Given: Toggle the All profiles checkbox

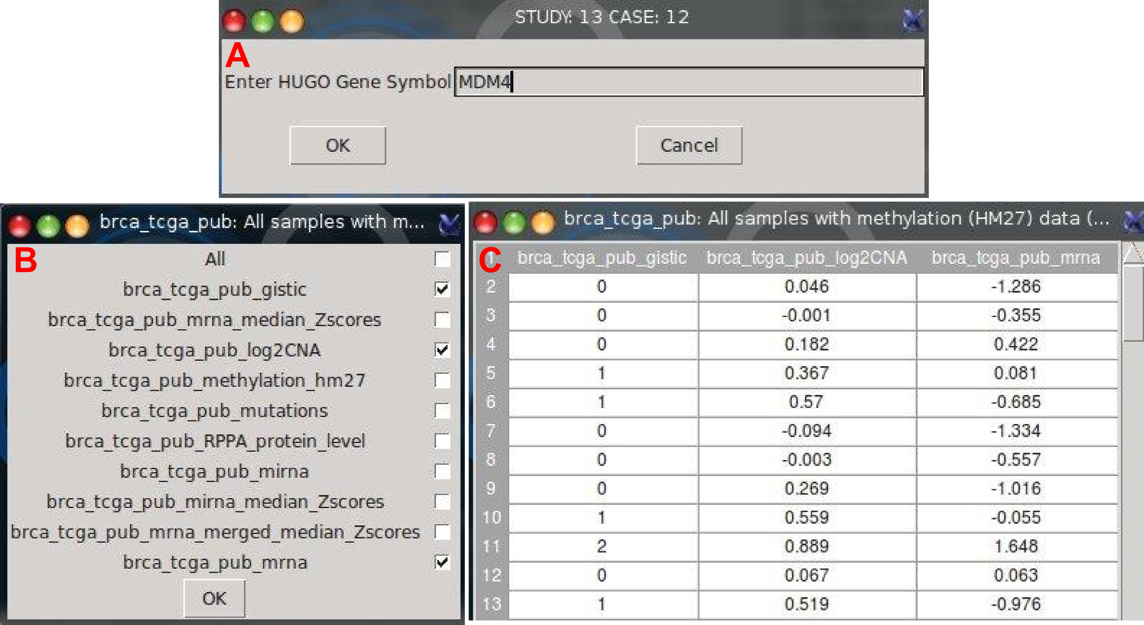Looking at the screenshot, I should tap(442, 259).
